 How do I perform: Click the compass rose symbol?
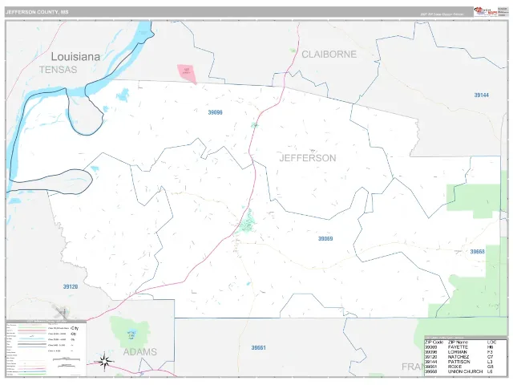[104, 362]
